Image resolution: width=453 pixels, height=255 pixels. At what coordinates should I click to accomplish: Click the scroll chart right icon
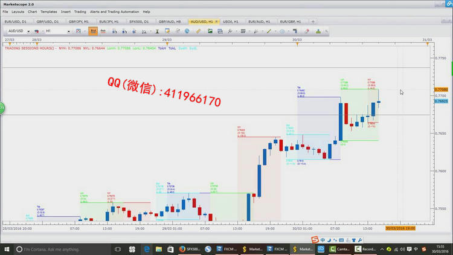[124, 31]
